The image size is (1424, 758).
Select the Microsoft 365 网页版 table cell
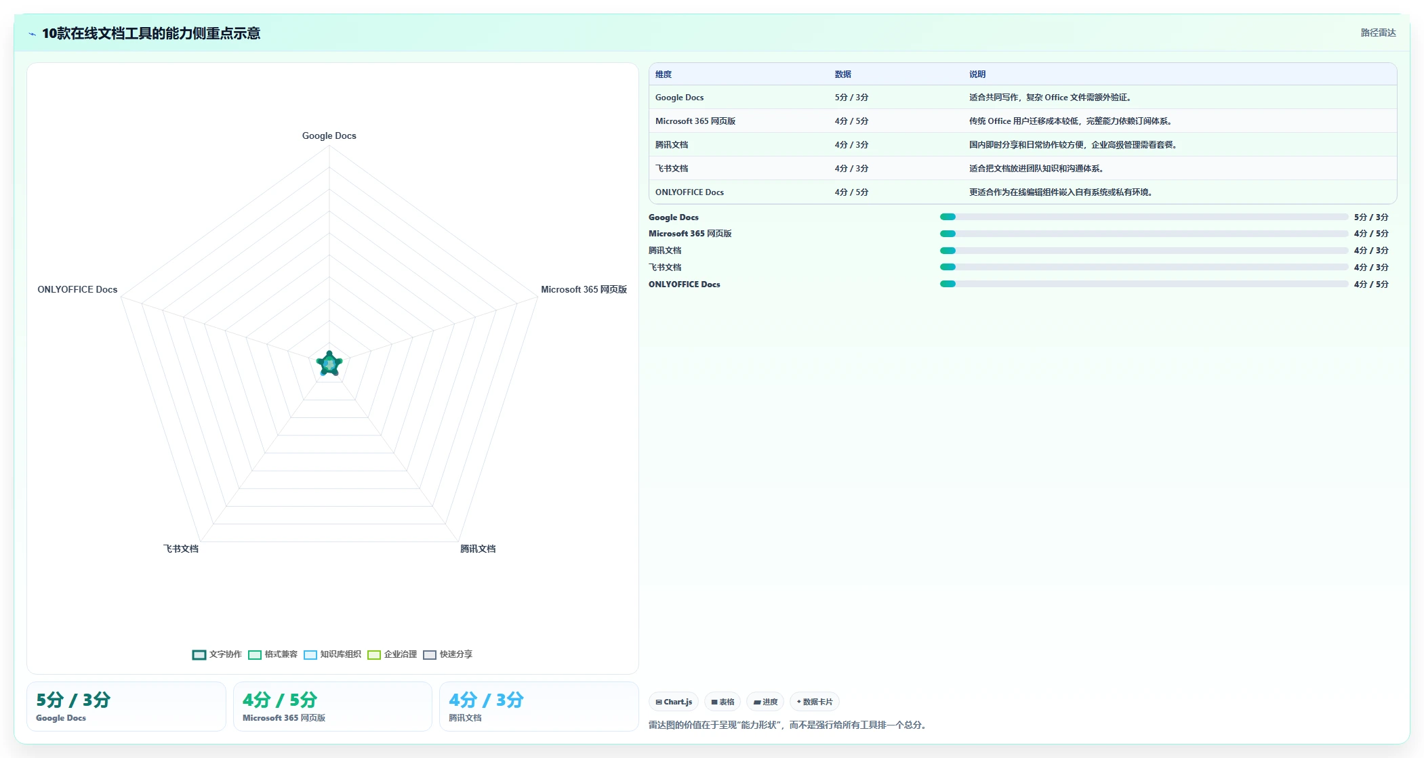695,121
